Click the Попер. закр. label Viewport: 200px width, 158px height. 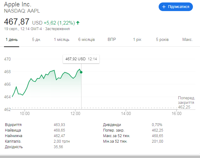(x=114, y=130)
